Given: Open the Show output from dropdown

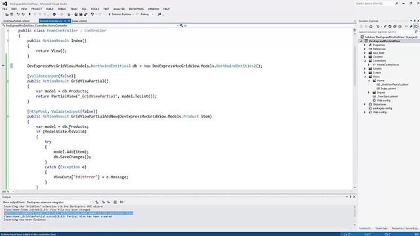Looking at the screenshot, I should 59,203.
